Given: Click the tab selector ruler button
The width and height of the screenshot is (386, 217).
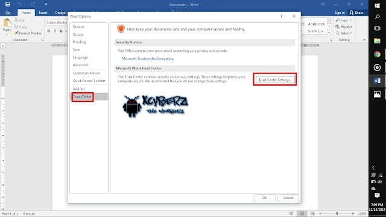Looking at the screenshot, I should point(3,46).
